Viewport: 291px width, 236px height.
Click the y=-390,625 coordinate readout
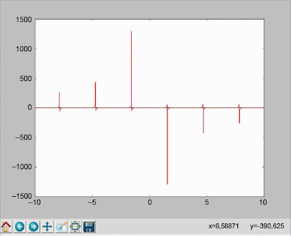(267, 226)
